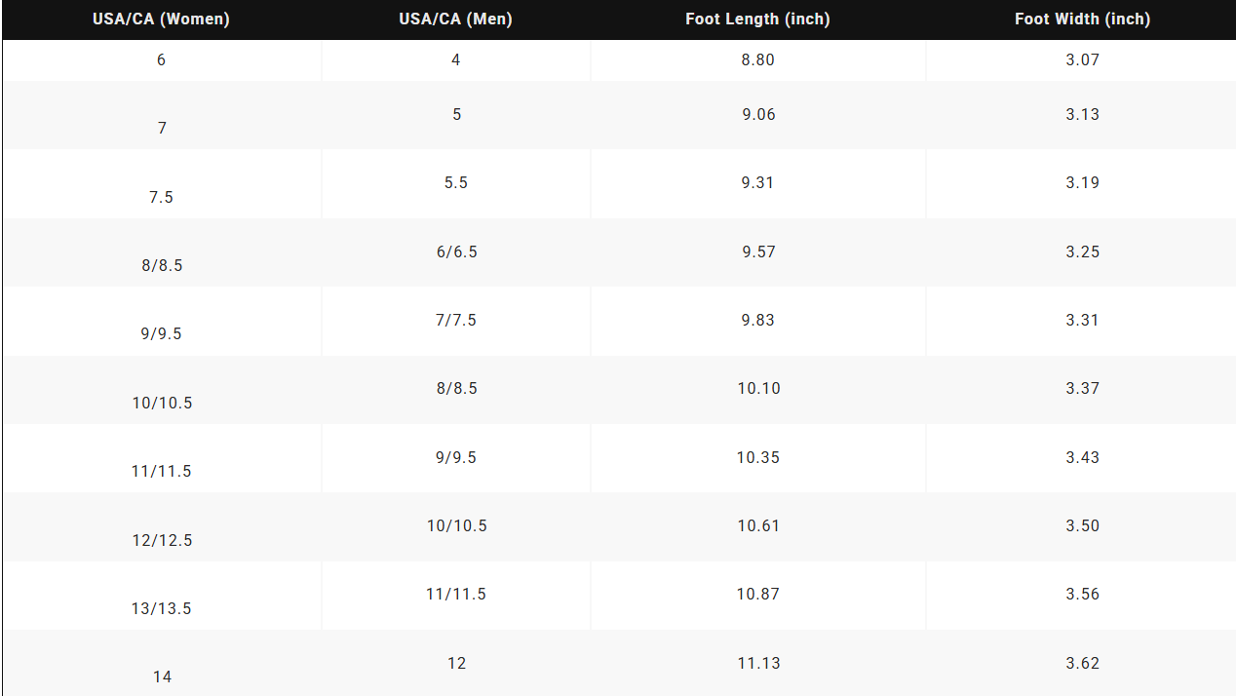Click the USA/CA (Women) column header
The height and width of the screenshot is (696, 1236).
pyautogui.click(x=162, y=19)
